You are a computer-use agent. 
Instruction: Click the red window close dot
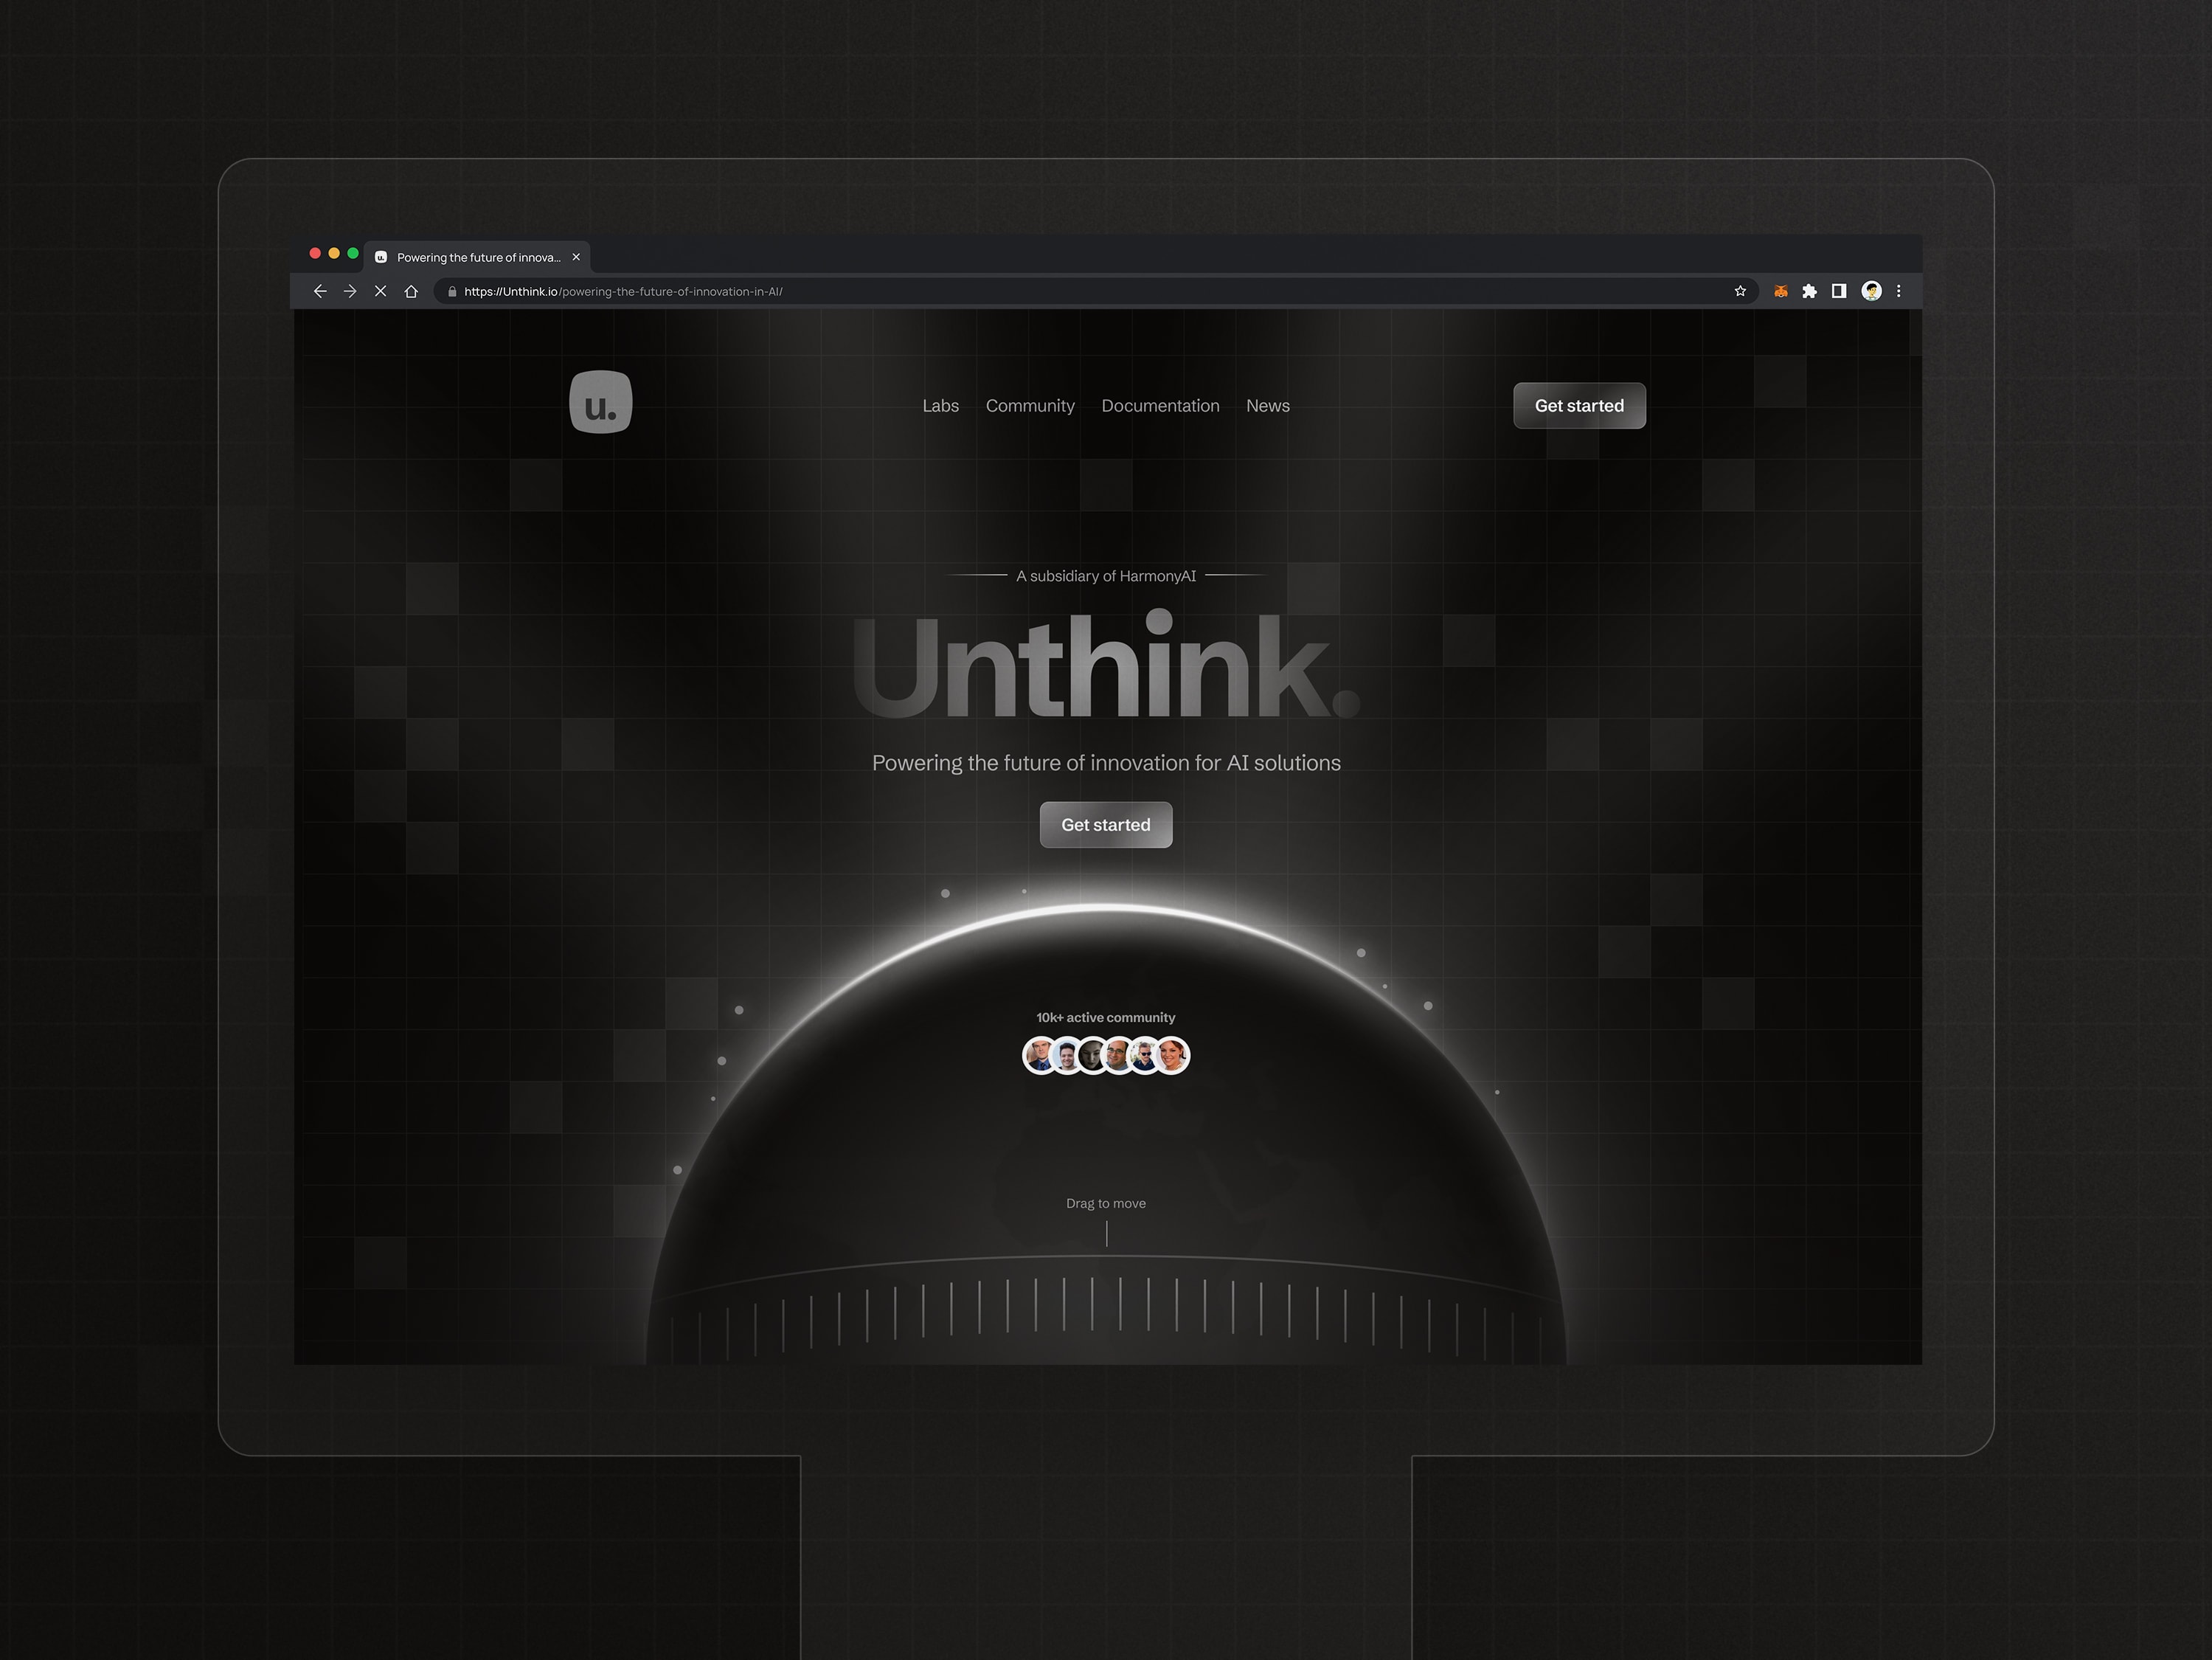click(x=315, y=253)
